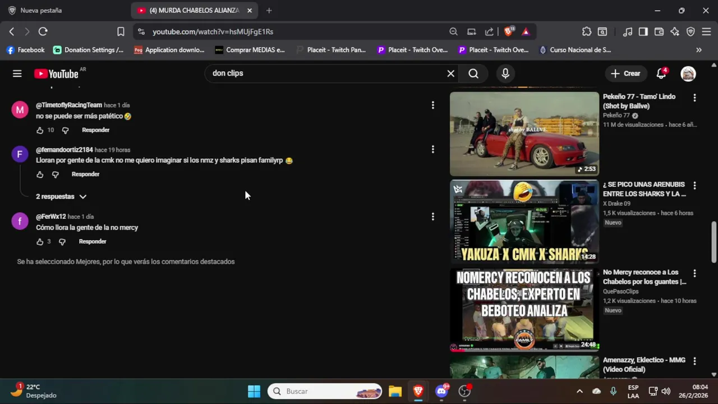Open the Donation Settings bookmark
Viewport: 718px width, 404px height.
click(88, 50)
